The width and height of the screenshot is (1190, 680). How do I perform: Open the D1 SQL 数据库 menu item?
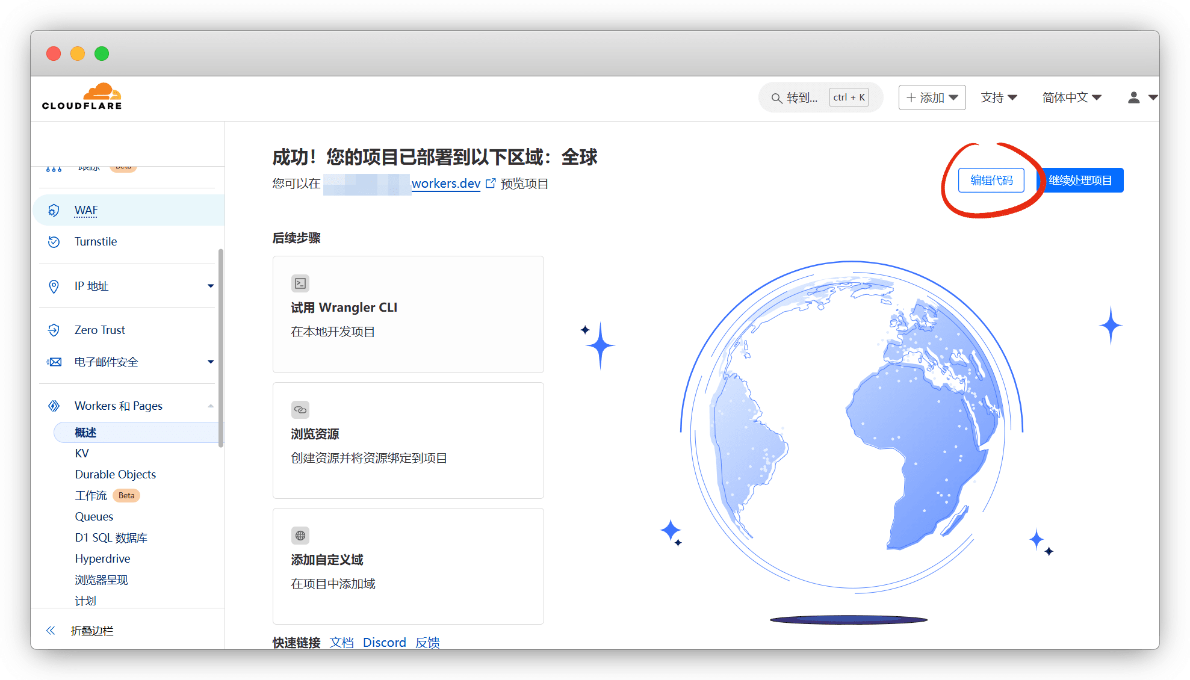pyautogui.click(x=111, y=537)
